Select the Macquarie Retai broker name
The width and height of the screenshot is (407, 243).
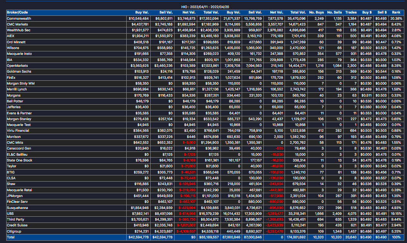pos(19,190)
